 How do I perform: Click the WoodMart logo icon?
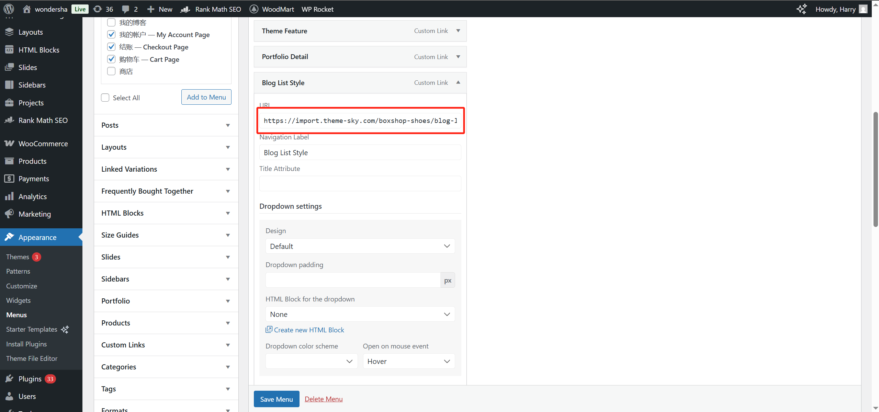click(254, 9)
